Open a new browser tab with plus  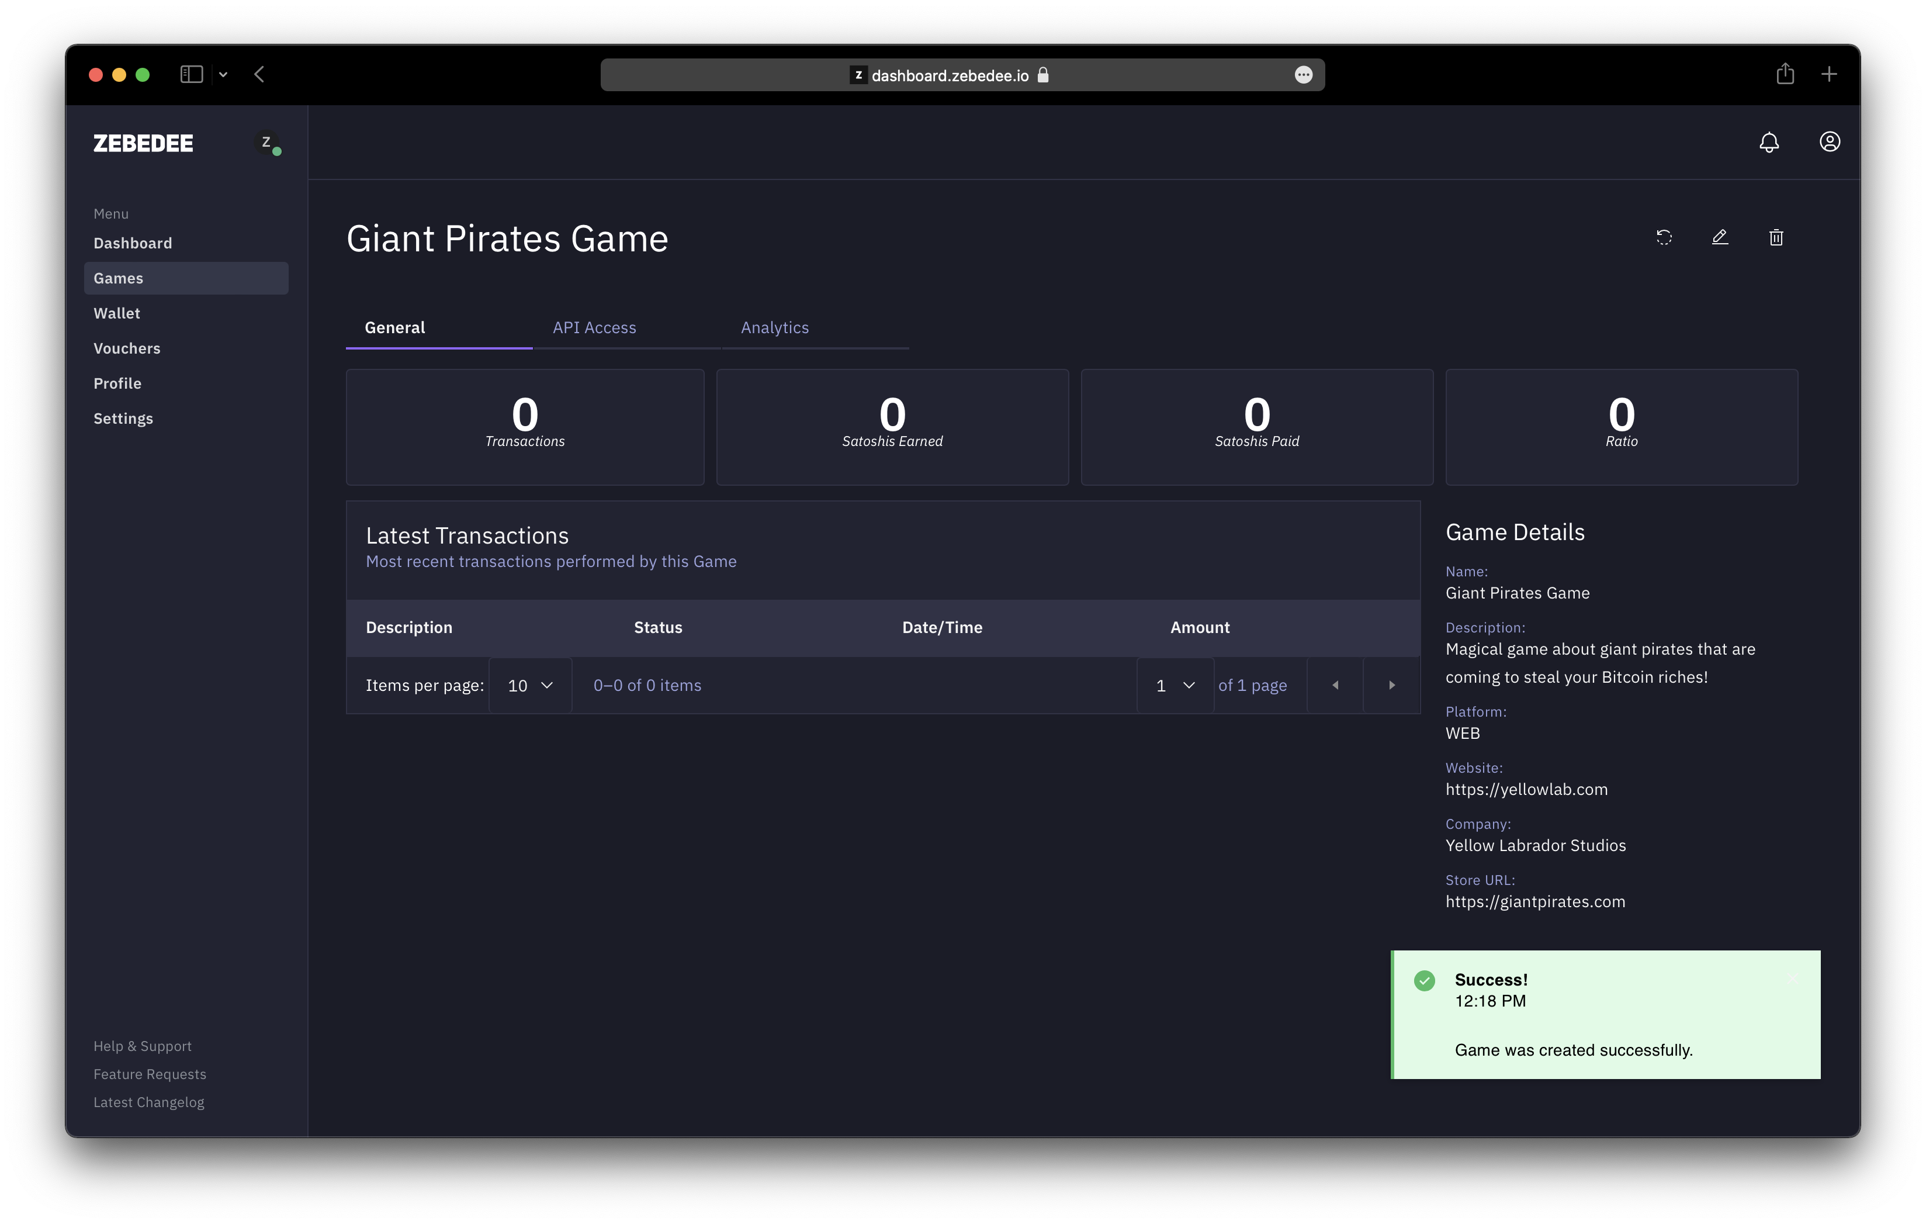tap(1828, 74)
